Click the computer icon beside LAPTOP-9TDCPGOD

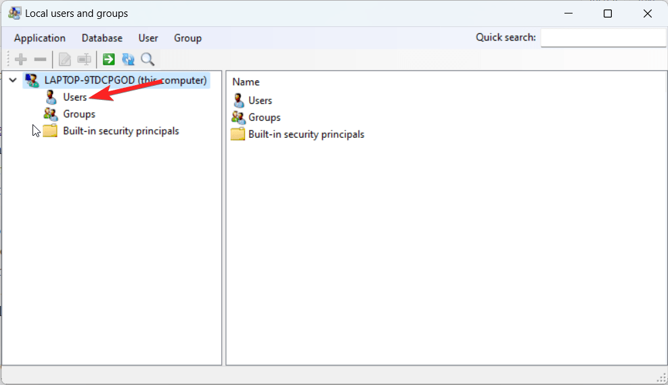(32, 80)
